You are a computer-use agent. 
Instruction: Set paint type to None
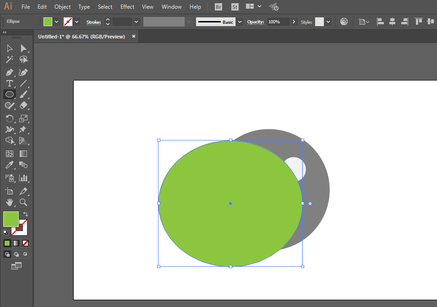(x=25, y=243)
